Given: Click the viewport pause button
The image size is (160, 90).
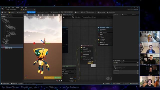Looking at the screenshot, I should (59, 80).
